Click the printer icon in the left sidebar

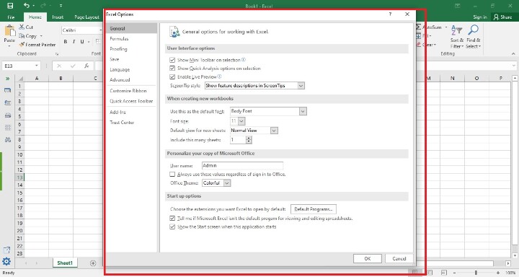click(x=8, y=115)
